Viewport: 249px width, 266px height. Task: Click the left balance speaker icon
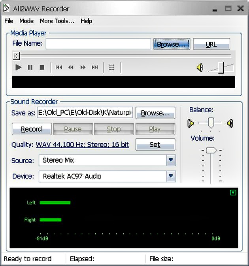pos(191,123)
